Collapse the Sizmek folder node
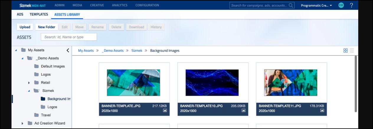Viewport: 373px width, 129px height. [x=29, y=91]
